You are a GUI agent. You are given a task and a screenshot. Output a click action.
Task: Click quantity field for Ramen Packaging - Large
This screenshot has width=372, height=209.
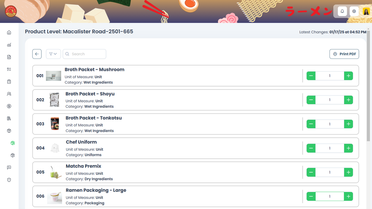pyautogui.click(x=330, y=196)
